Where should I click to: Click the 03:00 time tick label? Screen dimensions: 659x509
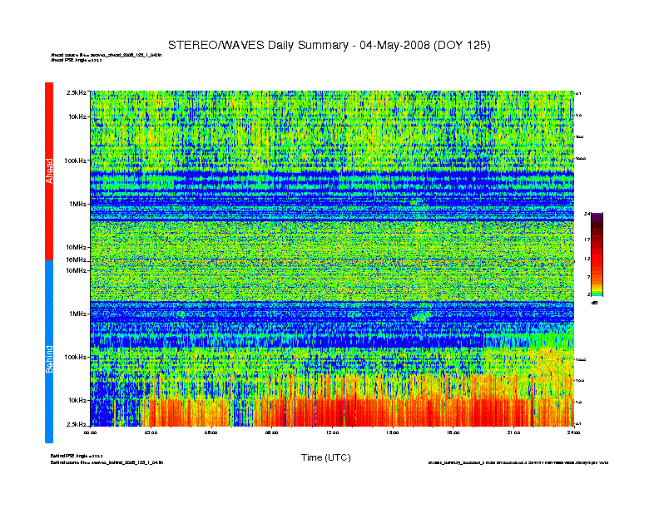[151, 432]
